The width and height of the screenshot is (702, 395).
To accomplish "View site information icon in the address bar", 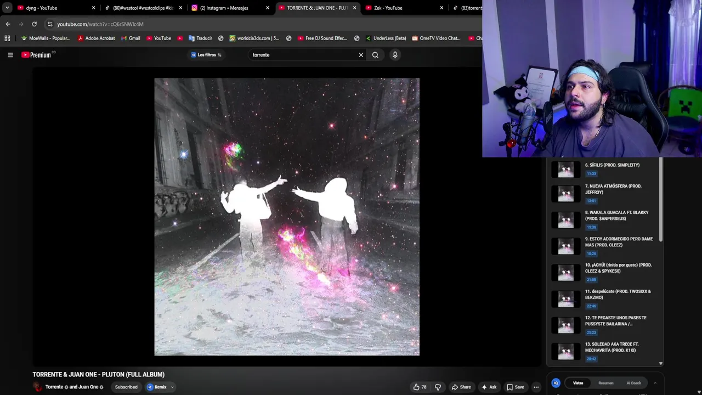I will 50,24.
